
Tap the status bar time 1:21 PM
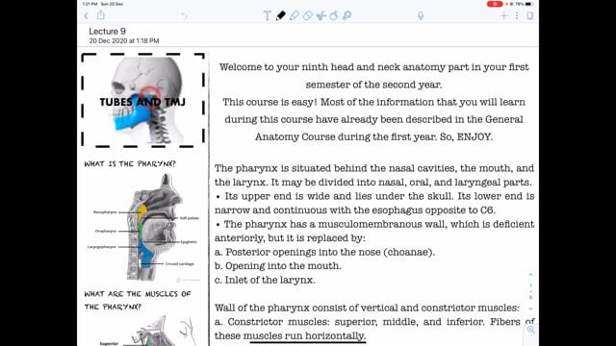click(90, 4)
